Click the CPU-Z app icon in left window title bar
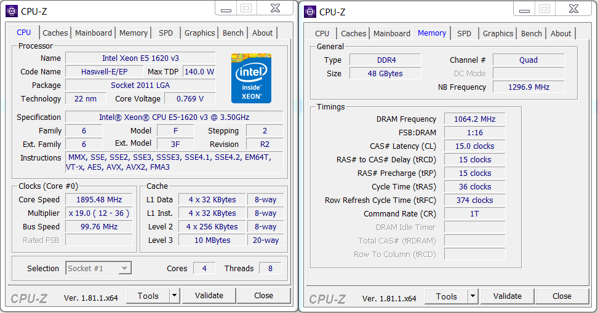 point(12,12)
